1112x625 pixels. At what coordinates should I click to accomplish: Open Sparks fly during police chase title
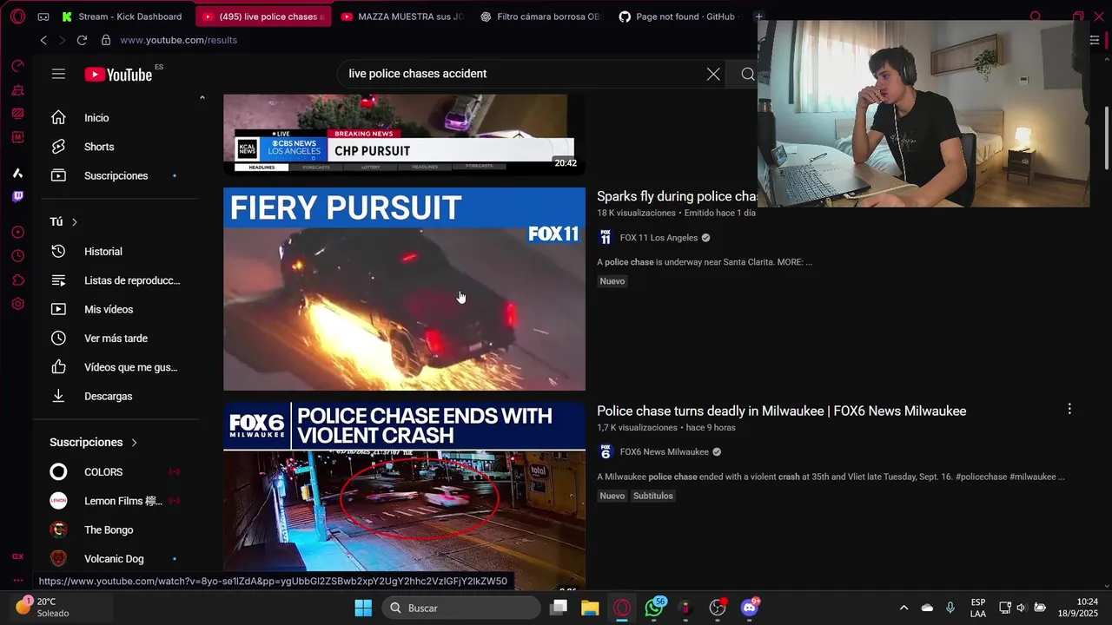coord(677,197)
